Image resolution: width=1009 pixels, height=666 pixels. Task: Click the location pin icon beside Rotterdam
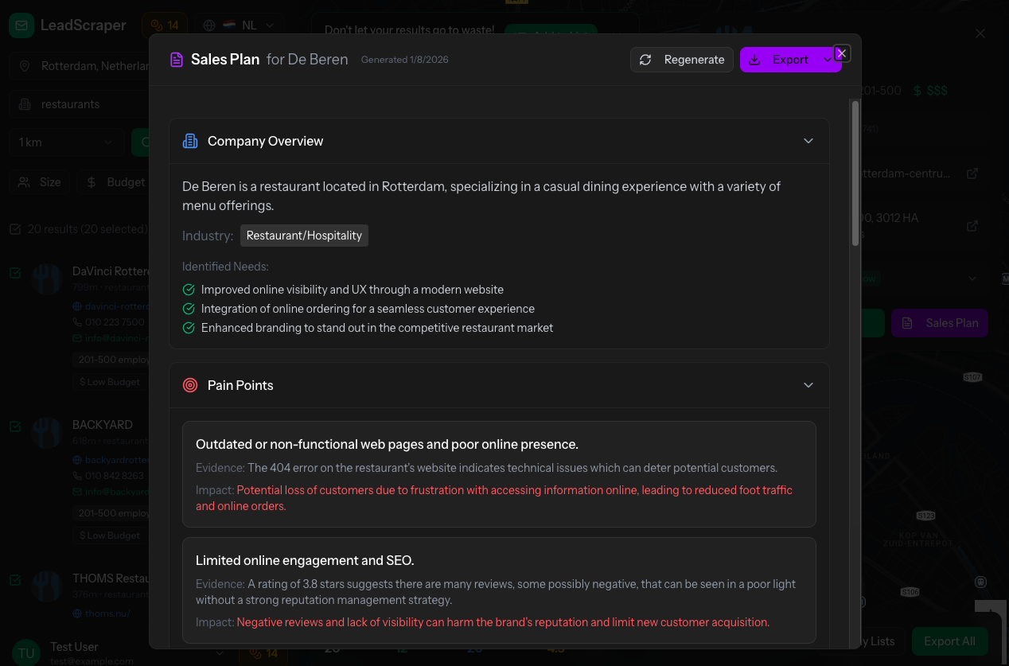[x=25, y=66]
